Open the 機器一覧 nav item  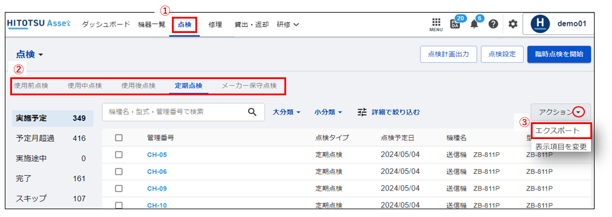[x=151, y=25]
